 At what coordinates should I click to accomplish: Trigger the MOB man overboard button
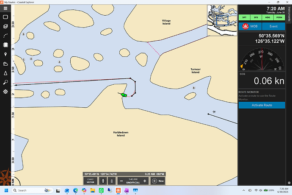(x=250, y=26)
